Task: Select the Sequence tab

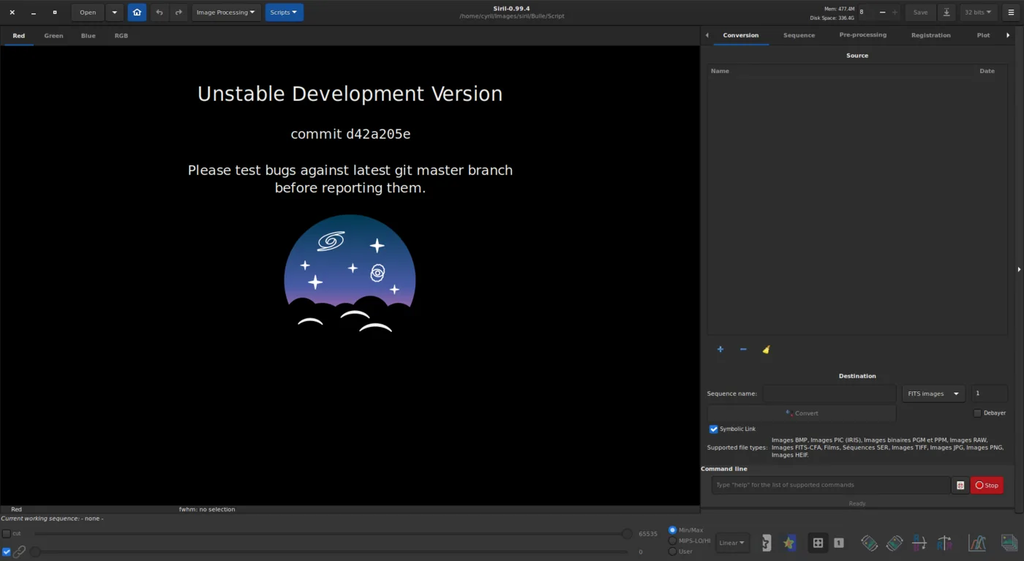Action: pyautogui.click(x=799, y=35)
